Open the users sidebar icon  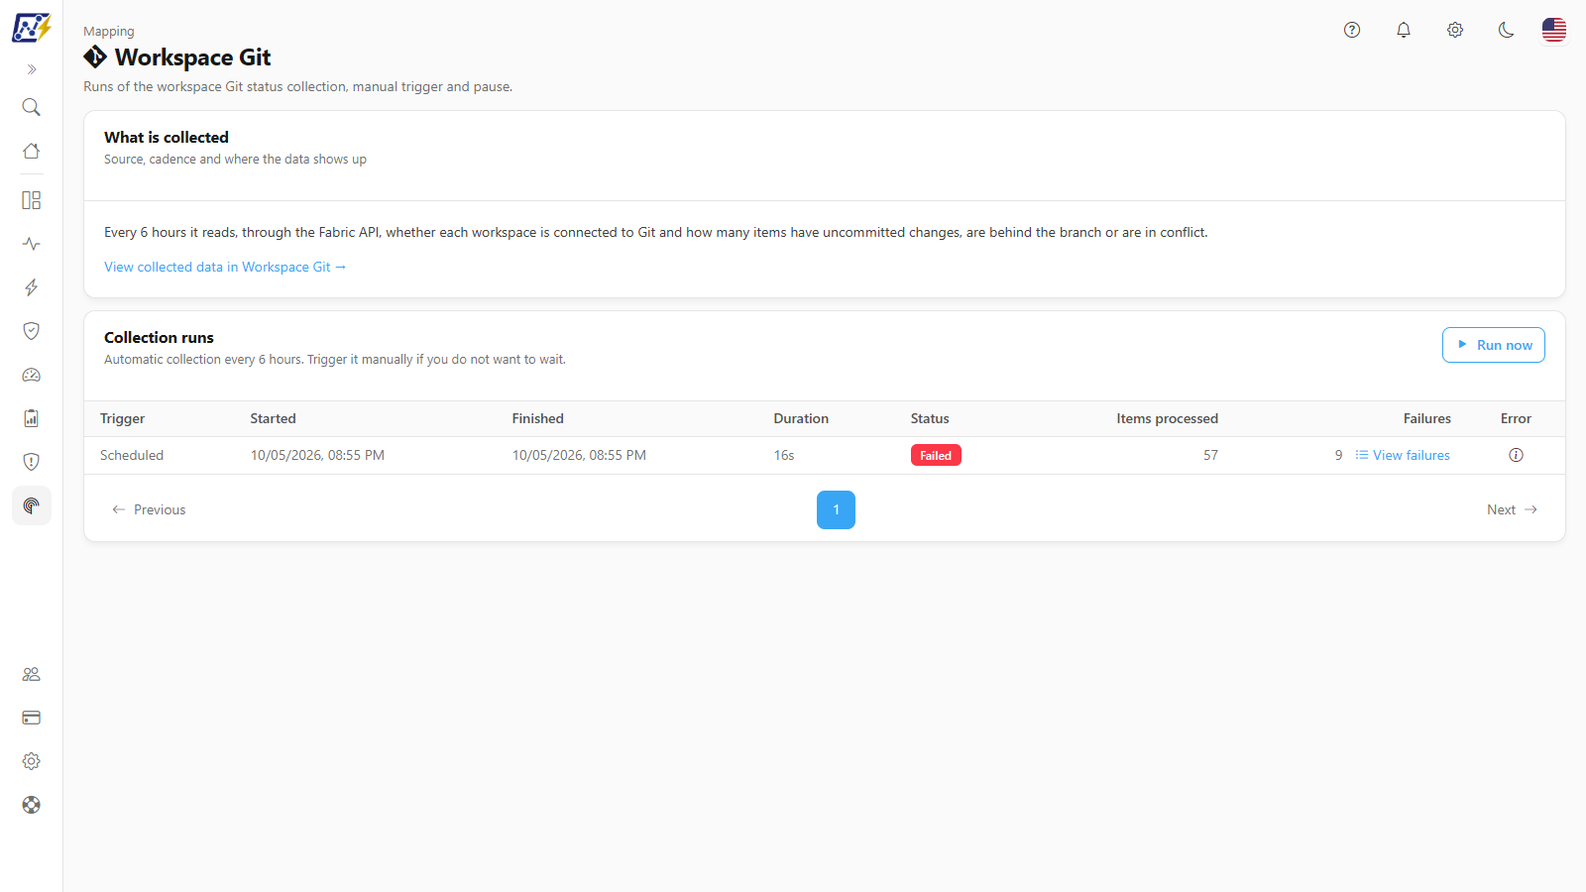32,674
